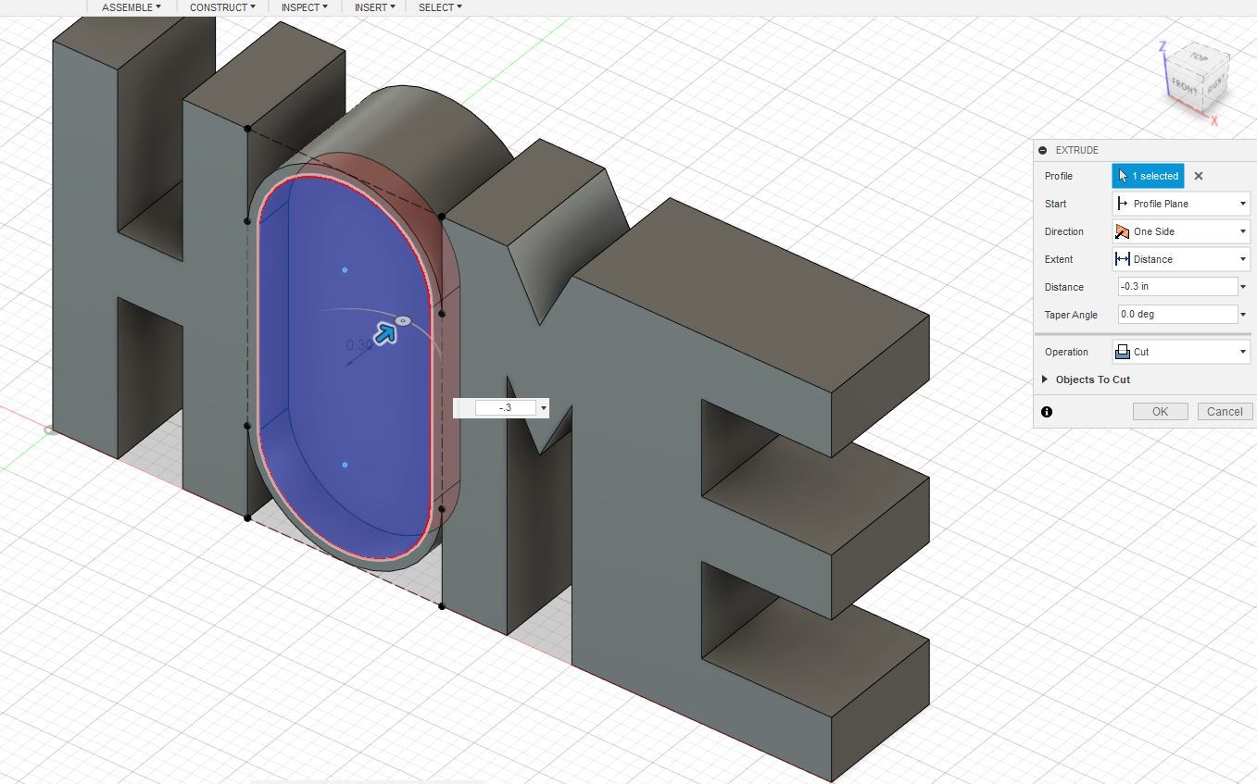This screenshot has width=1257, height=784.
Task: Click the FRONT face of the ViewCube
Action: point(1184,85)
